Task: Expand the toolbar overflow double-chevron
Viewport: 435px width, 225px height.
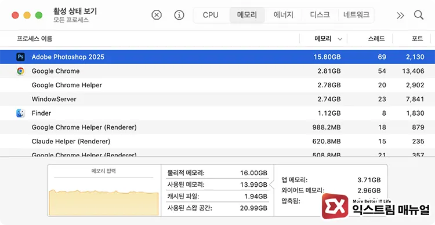Action: (400, 15)
